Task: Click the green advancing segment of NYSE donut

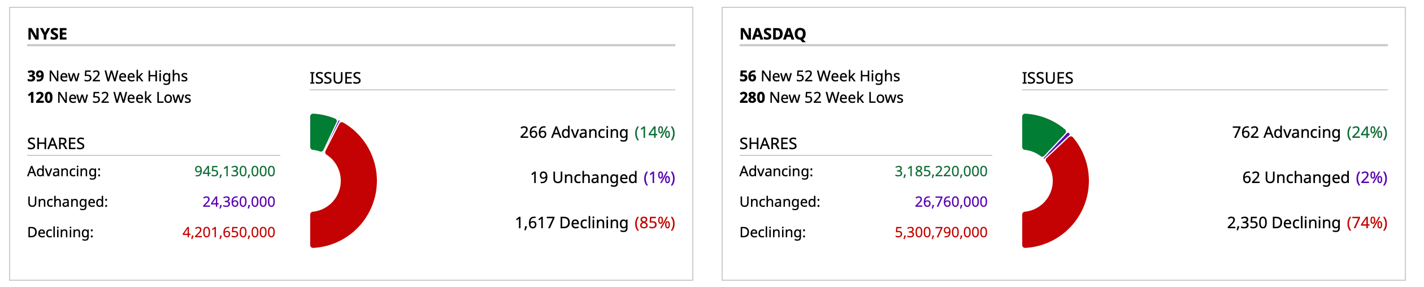Action: point(322,131)
